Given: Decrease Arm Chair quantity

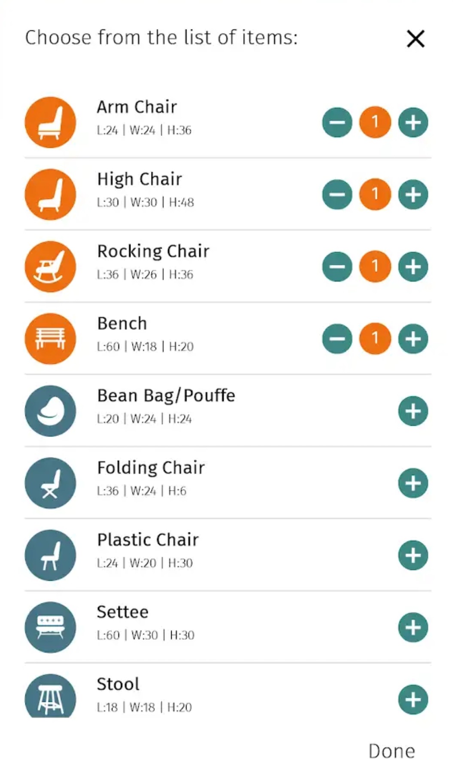Looking at the screenshot, I should [x=337, y=122].
